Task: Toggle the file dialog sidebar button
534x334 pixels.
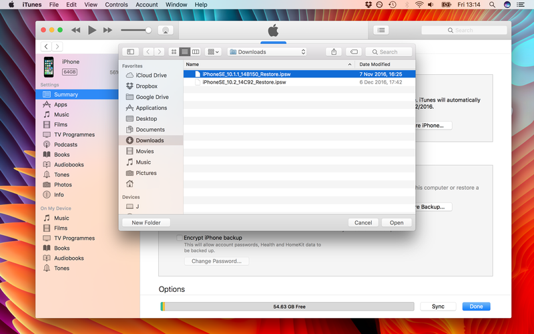Action: [130, 52]
